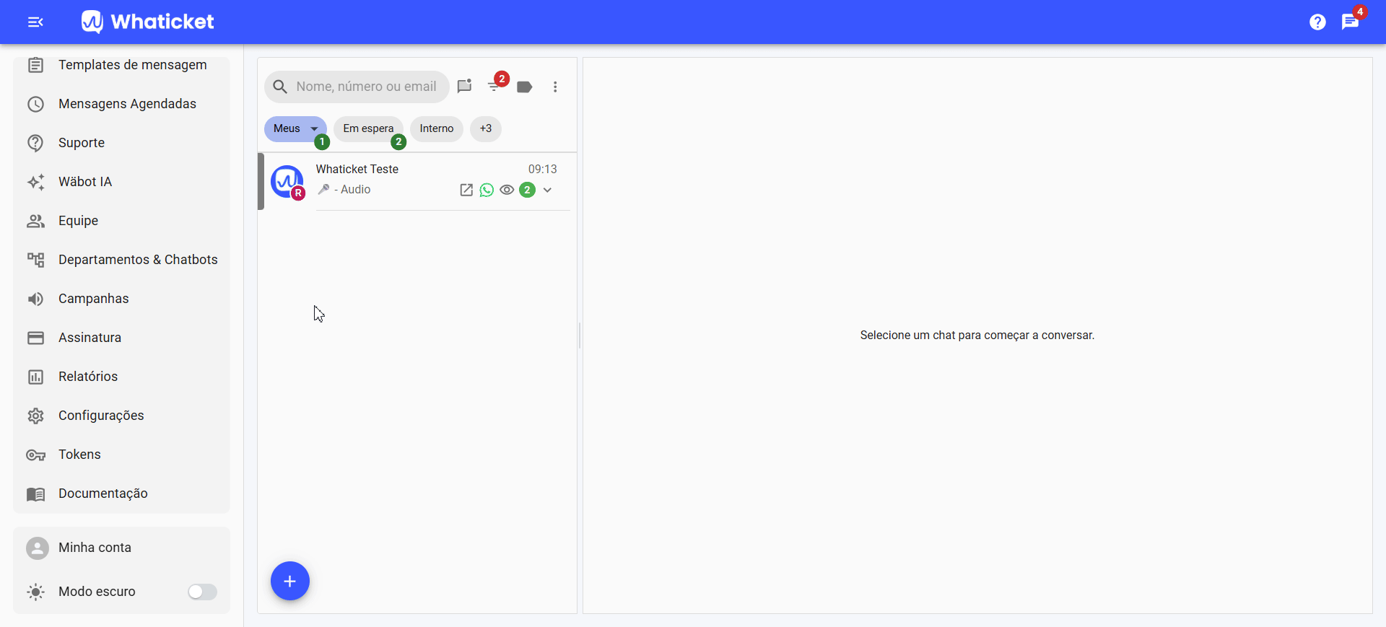Switch to the Interno tab
The width and height of the screenshot is (1386, 627).
coord(437,128)
